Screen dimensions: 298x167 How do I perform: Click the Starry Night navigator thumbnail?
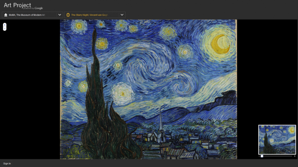(x=277, y=139)
